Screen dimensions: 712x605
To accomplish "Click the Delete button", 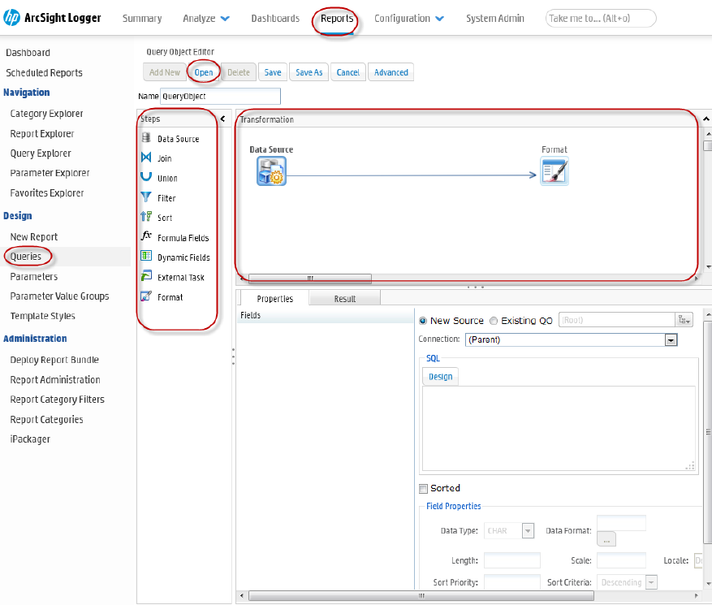I will [239, 72].
